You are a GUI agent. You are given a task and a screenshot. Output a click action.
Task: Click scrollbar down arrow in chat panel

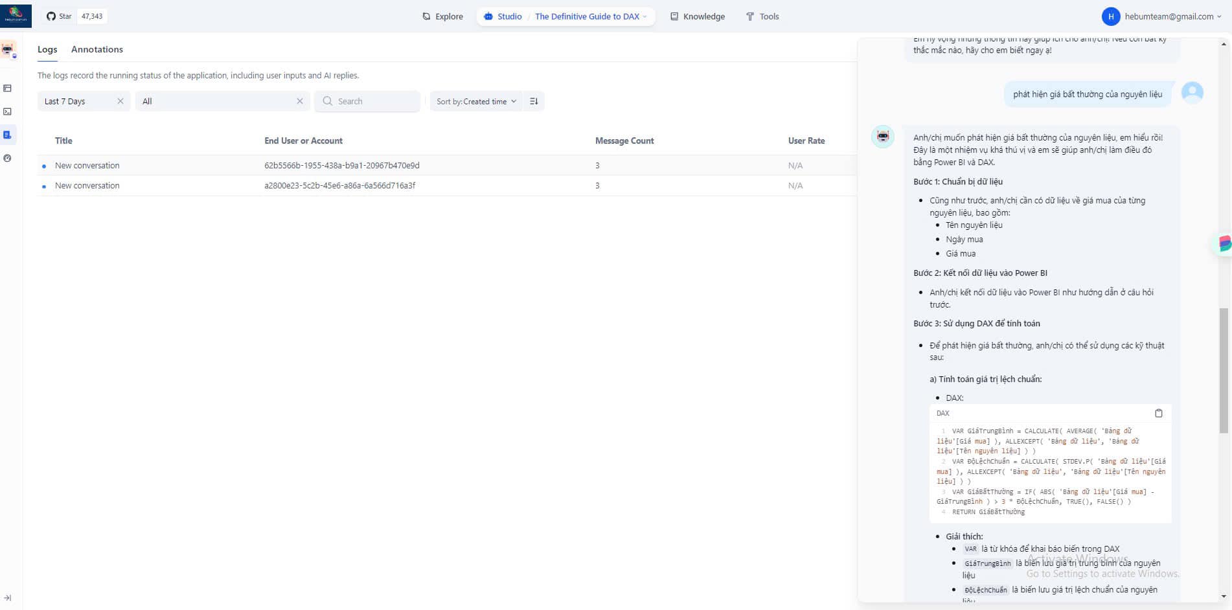coord(1224,596)
